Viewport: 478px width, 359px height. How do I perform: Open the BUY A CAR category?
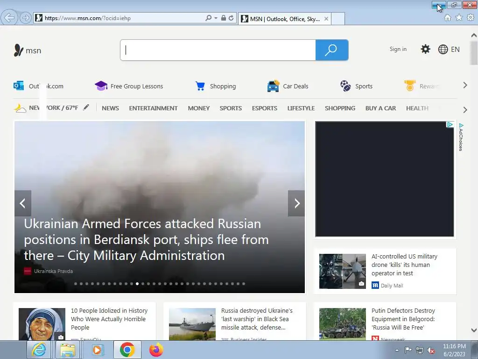(x=381, y=108)
